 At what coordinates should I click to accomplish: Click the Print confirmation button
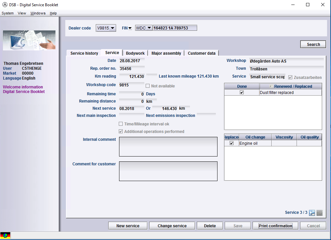click(275, 226)
